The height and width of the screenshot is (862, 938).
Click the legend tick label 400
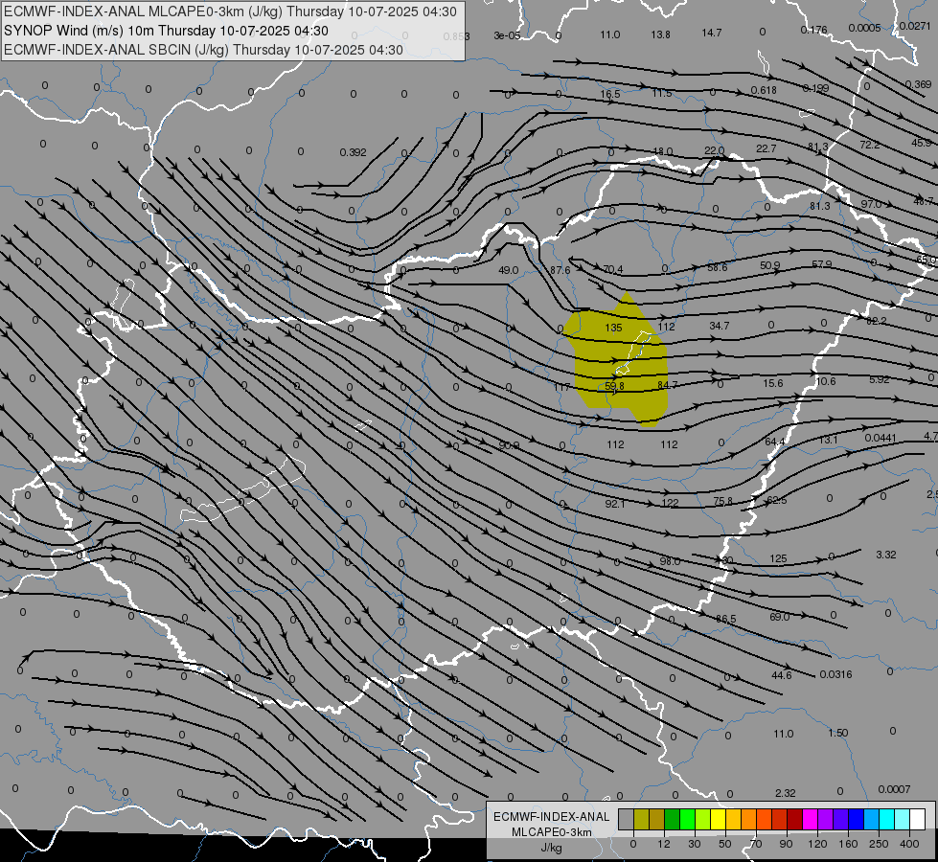[909, 844]
